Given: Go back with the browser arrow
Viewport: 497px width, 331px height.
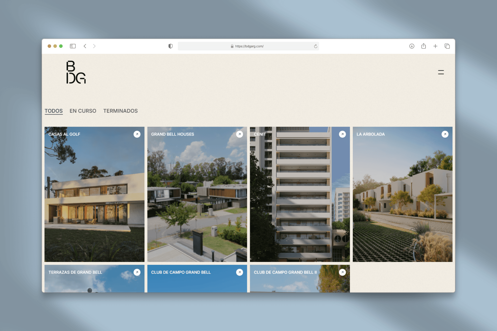Looking at the screenshot, I should click(85, 46).
